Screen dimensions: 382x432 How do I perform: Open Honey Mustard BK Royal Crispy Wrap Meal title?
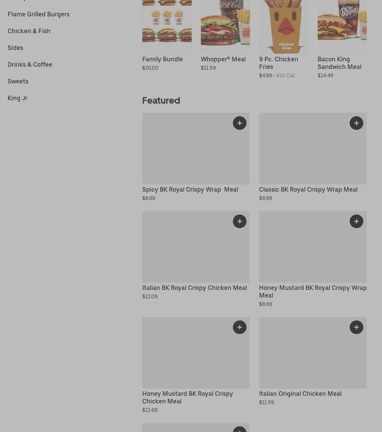(x=313, y=291)
